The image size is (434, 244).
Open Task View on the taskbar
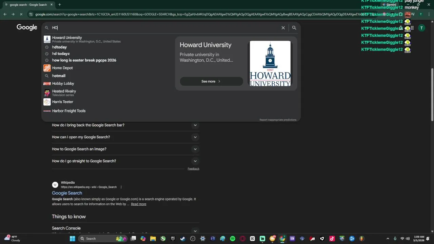point(133,239)
